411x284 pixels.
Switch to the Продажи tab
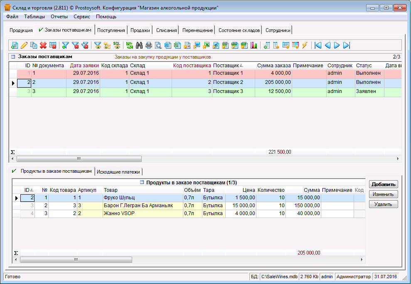[140, 30]
